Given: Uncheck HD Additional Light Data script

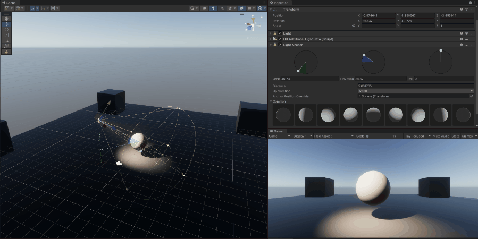Looking at the screenshot, I should [x=280, y=39].
